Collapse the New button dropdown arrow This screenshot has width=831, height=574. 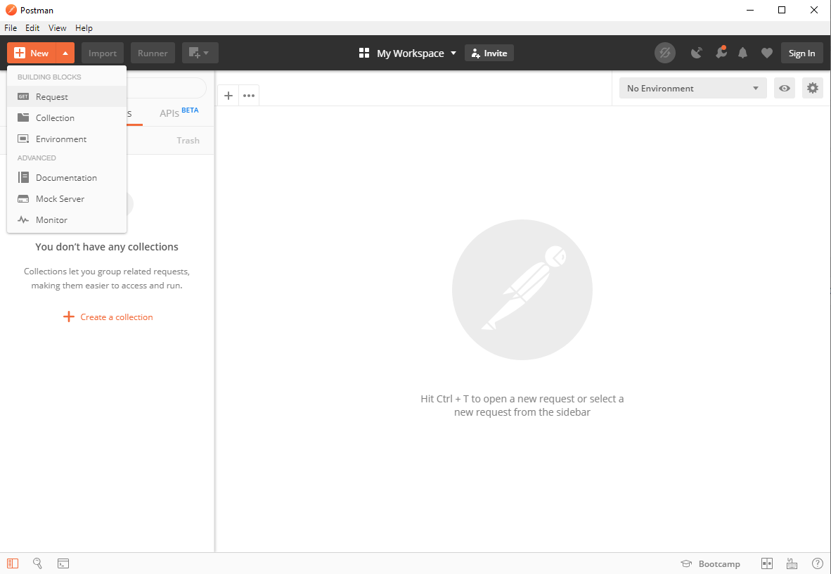coord(65,53)
